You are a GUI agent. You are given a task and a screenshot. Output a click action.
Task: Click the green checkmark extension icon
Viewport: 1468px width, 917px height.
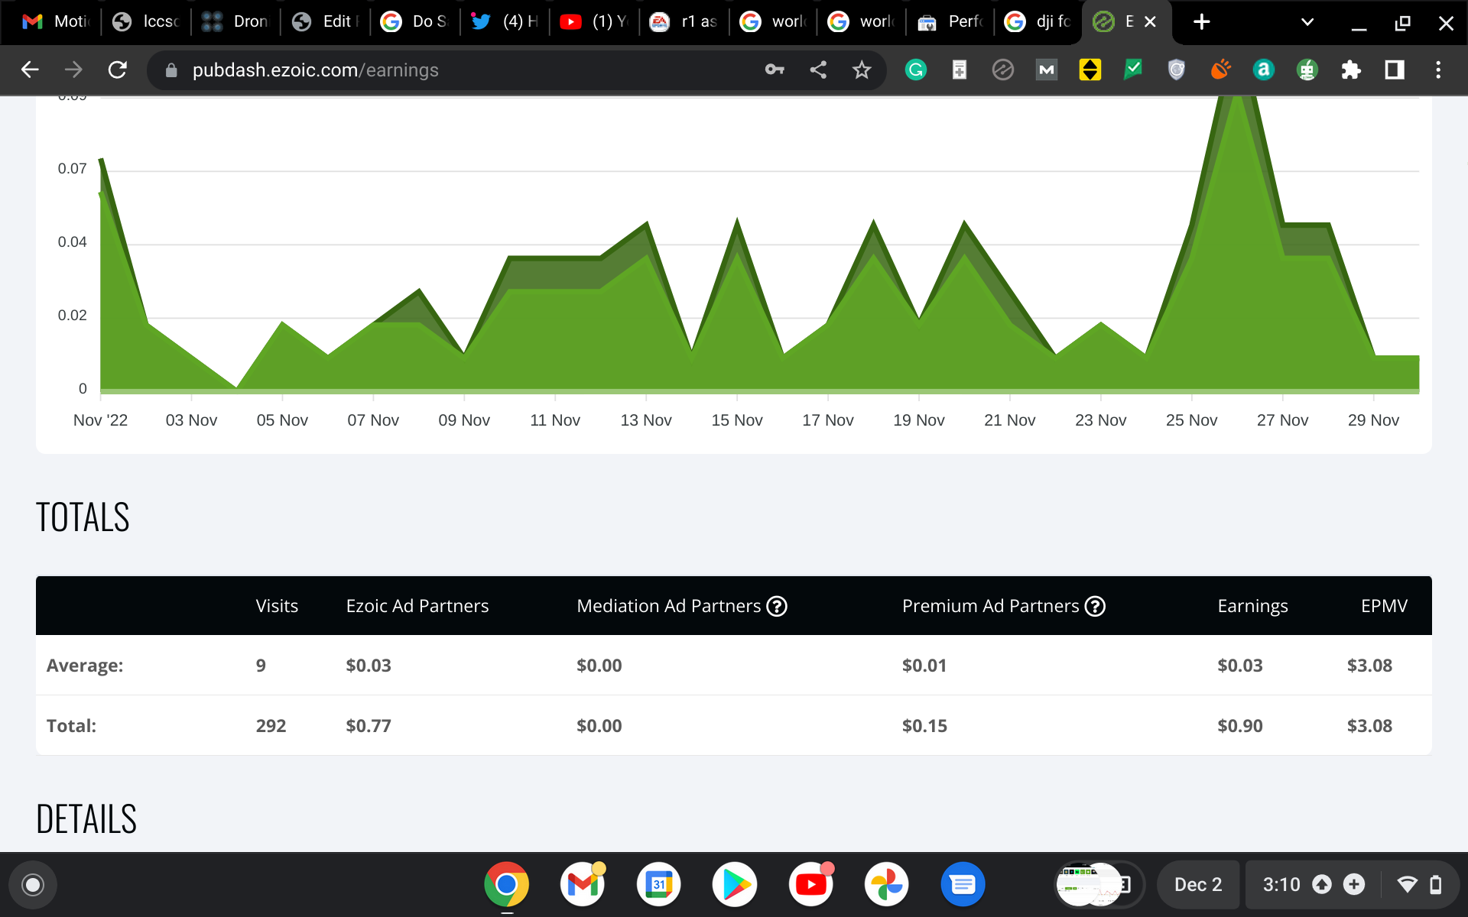tap(1133, 70)
